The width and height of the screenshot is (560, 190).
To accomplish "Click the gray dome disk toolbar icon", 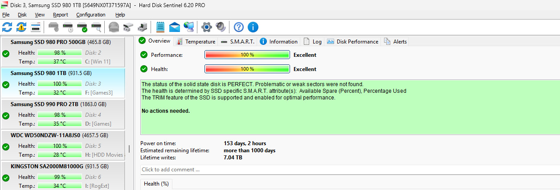I will point(114,27).
